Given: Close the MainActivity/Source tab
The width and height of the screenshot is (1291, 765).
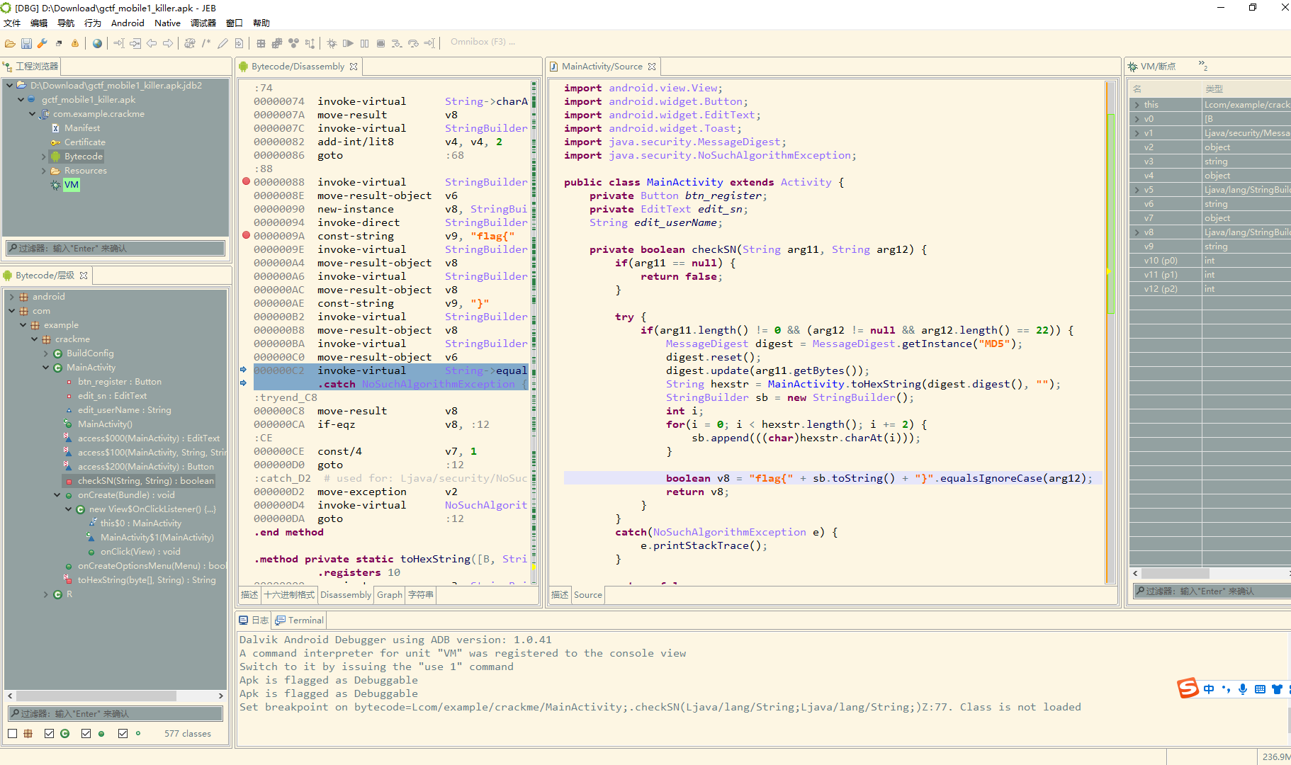Looking at the screenshot, I should [x=652, y=67].
